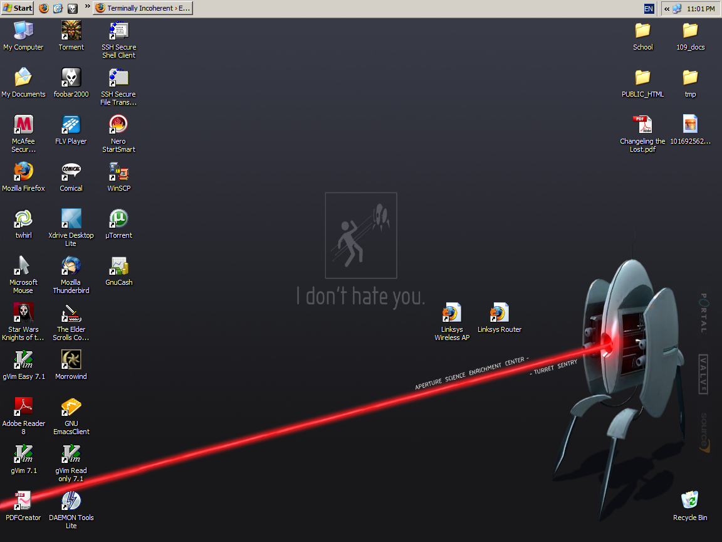Click the Recycle Bin icon
Image resolution: width=722 pixels, height=542 pixels.
[x=689, y=501]
